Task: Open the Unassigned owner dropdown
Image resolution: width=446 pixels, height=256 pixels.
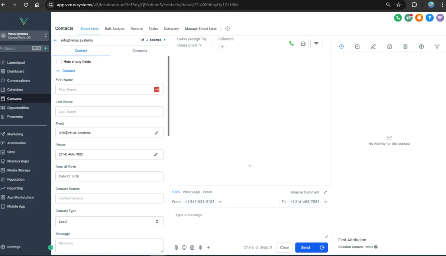Action: 190,45
